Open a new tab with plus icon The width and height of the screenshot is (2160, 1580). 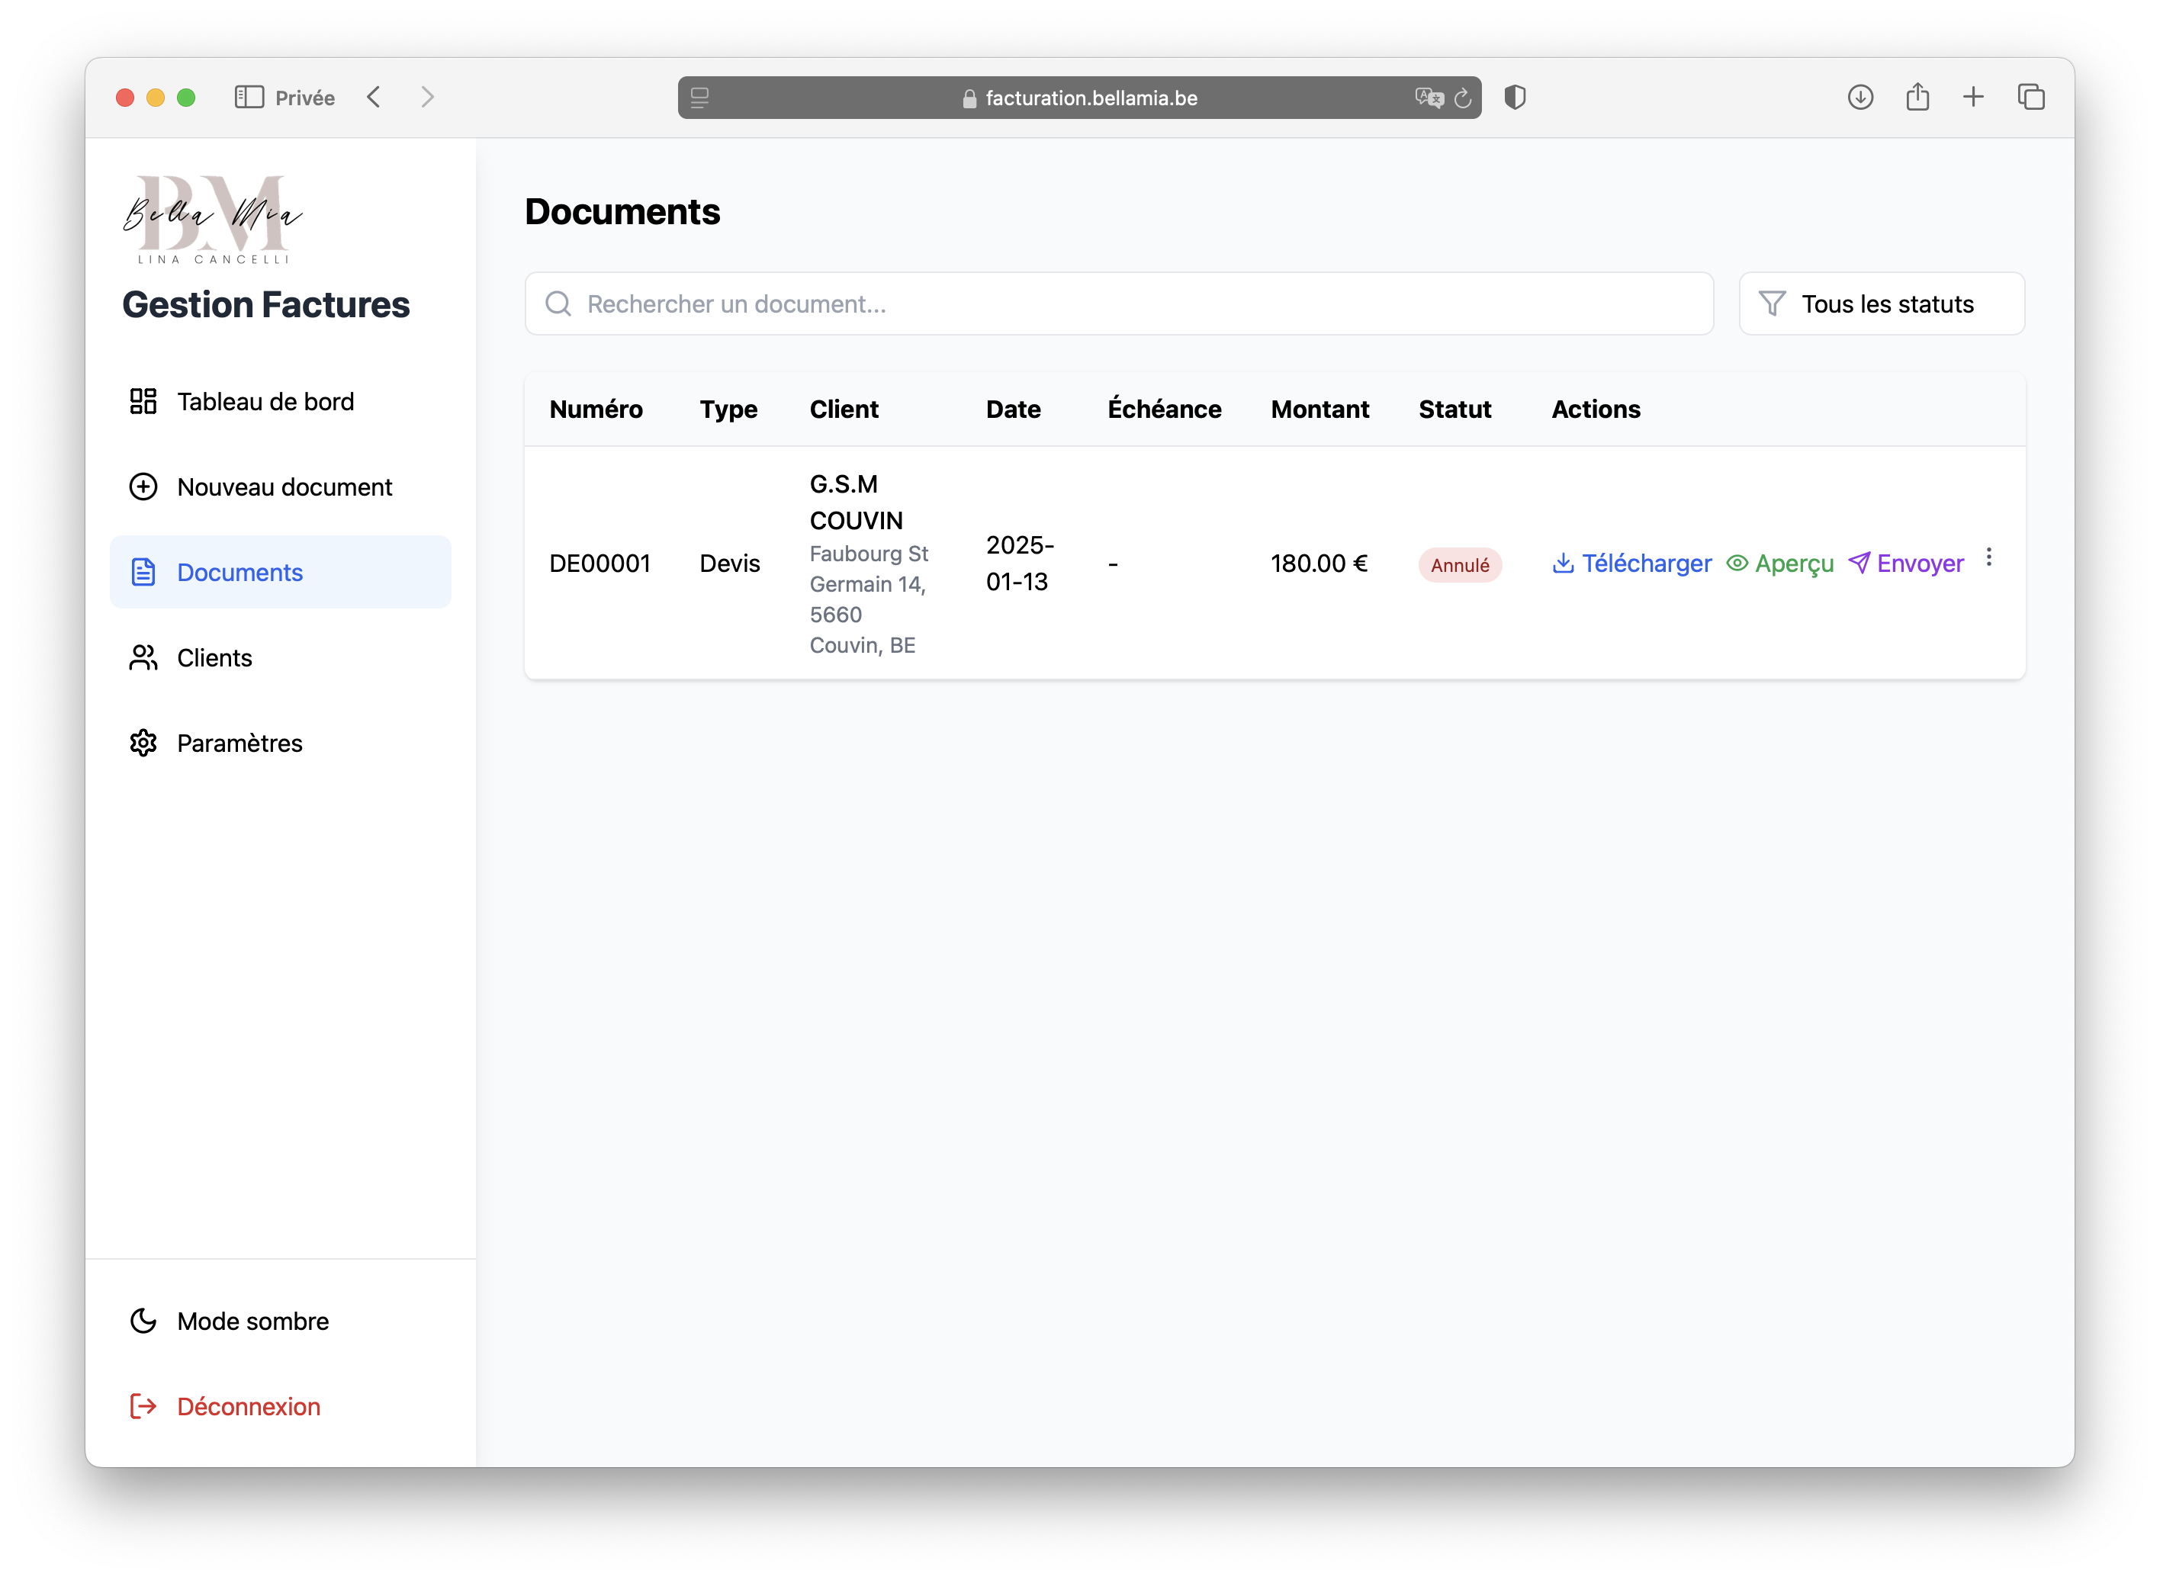point(1973,98)
